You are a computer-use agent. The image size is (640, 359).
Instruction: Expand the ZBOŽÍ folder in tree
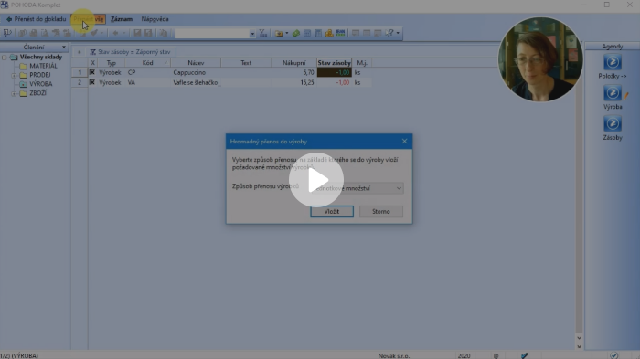(x=14, y=94)
